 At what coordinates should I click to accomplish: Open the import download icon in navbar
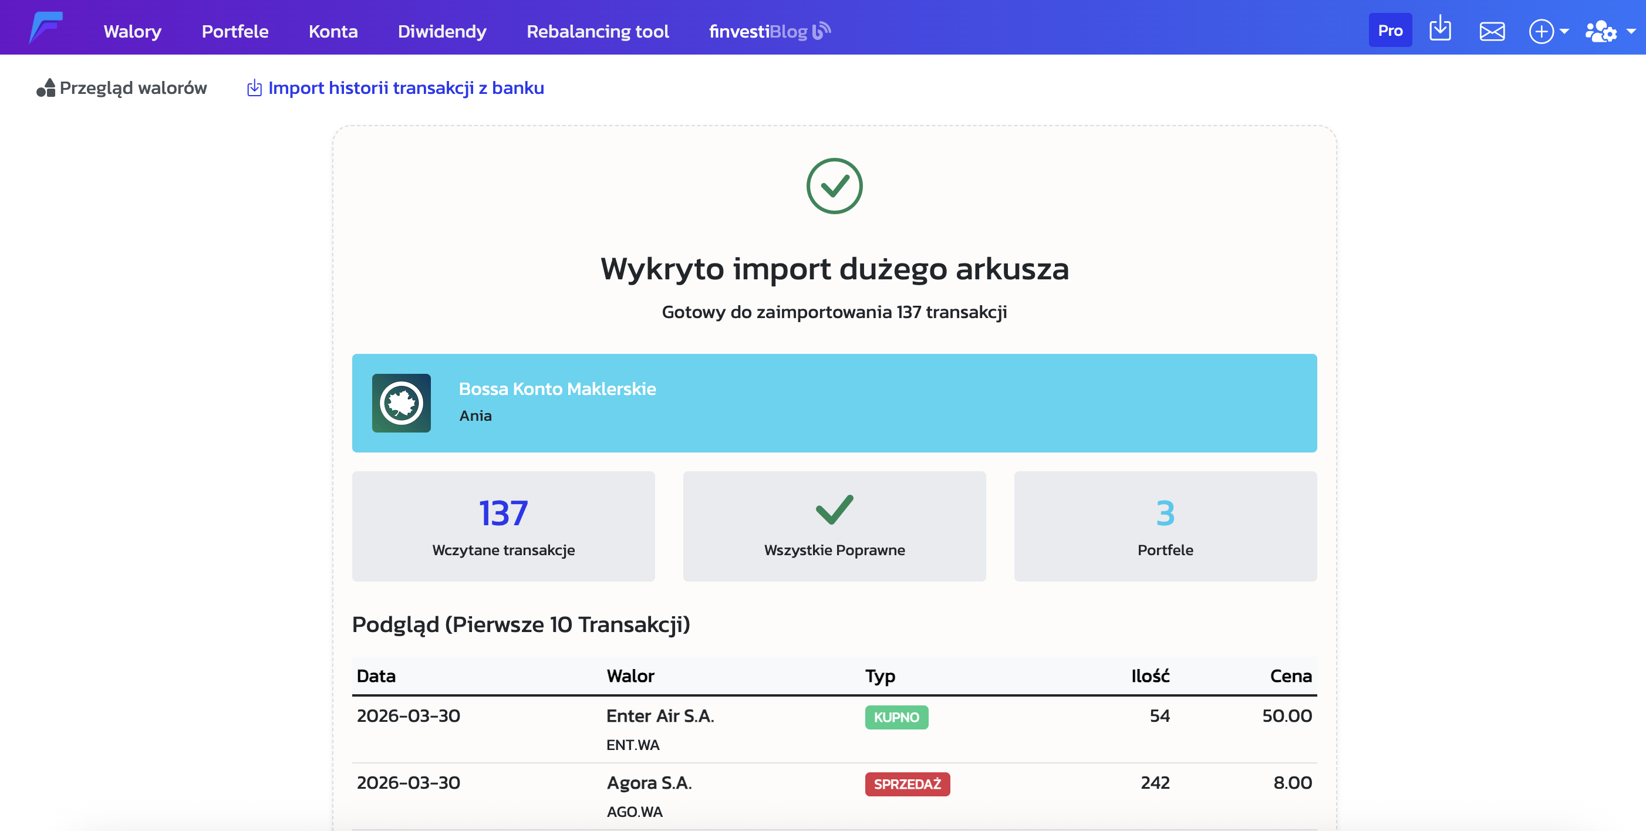click(1439, 29)
